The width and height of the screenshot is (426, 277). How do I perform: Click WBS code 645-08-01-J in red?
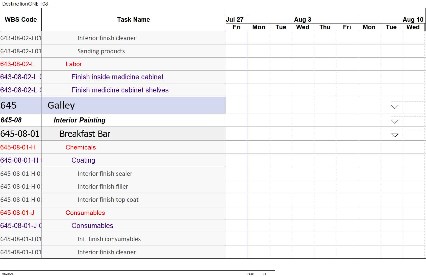(17, 213)
